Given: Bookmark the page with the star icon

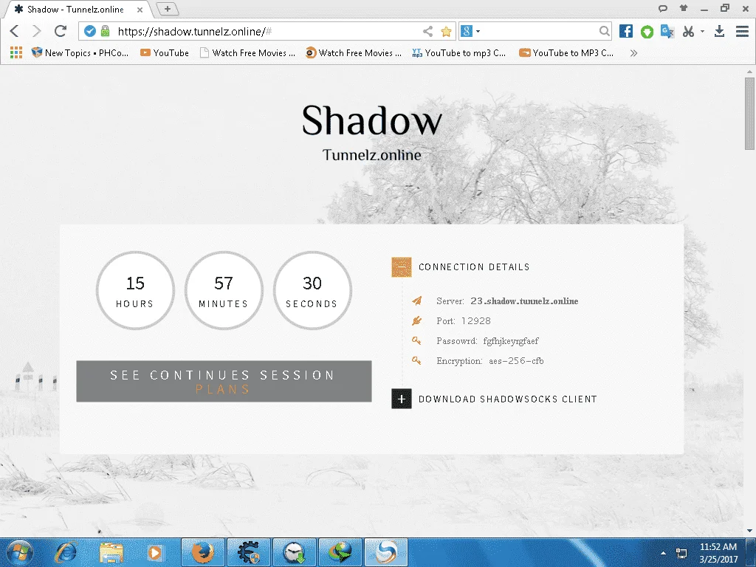Looking at the screenshot, I should coord(446,31).
